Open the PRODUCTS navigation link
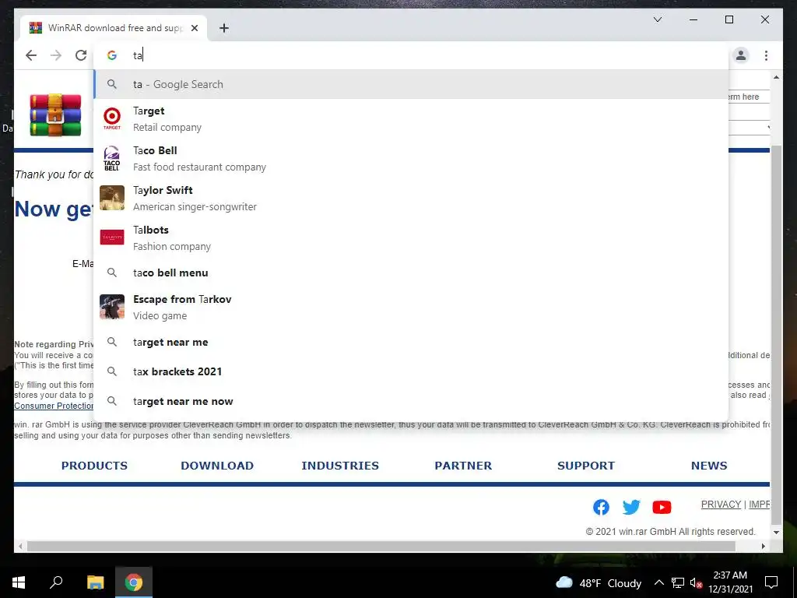 [x=94, y=466]
